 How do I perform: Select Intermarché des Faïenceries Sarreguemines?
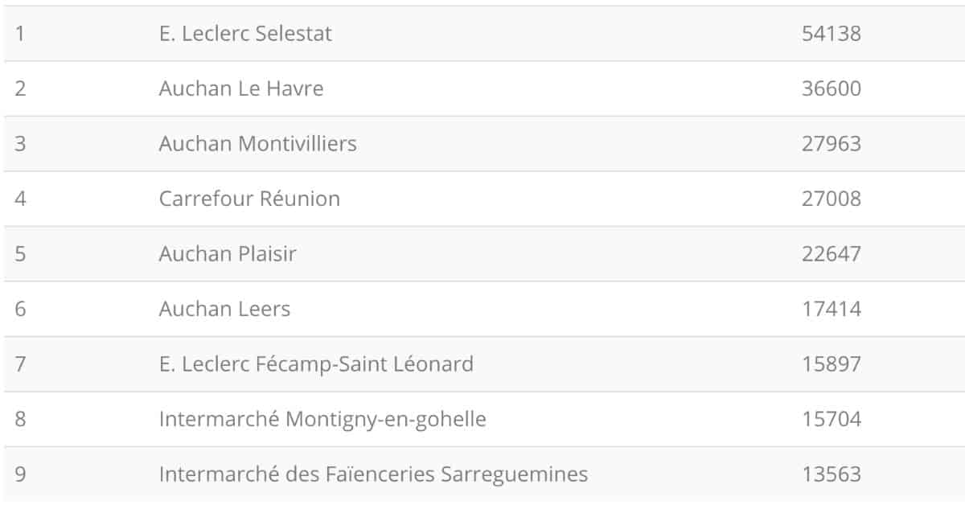tap(373, 474)
